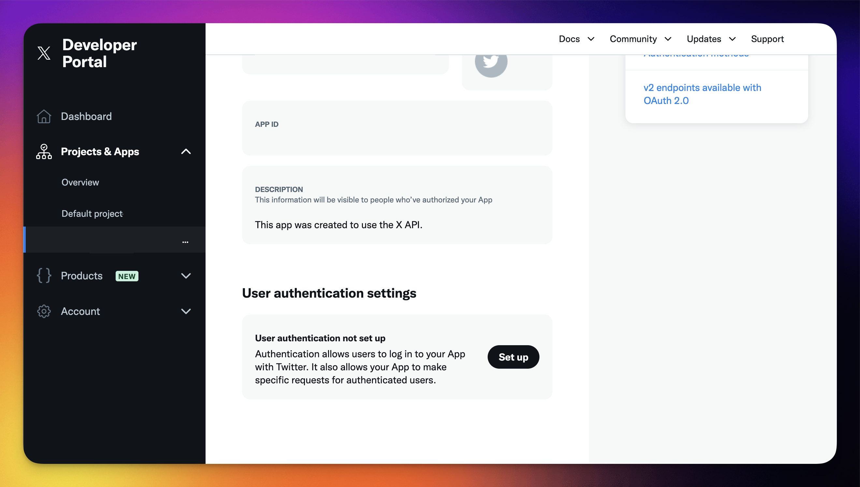Click the Set up authentication button
Image resolution: width=860 pixels, height=487 pixels.
[x=513, y=357]
